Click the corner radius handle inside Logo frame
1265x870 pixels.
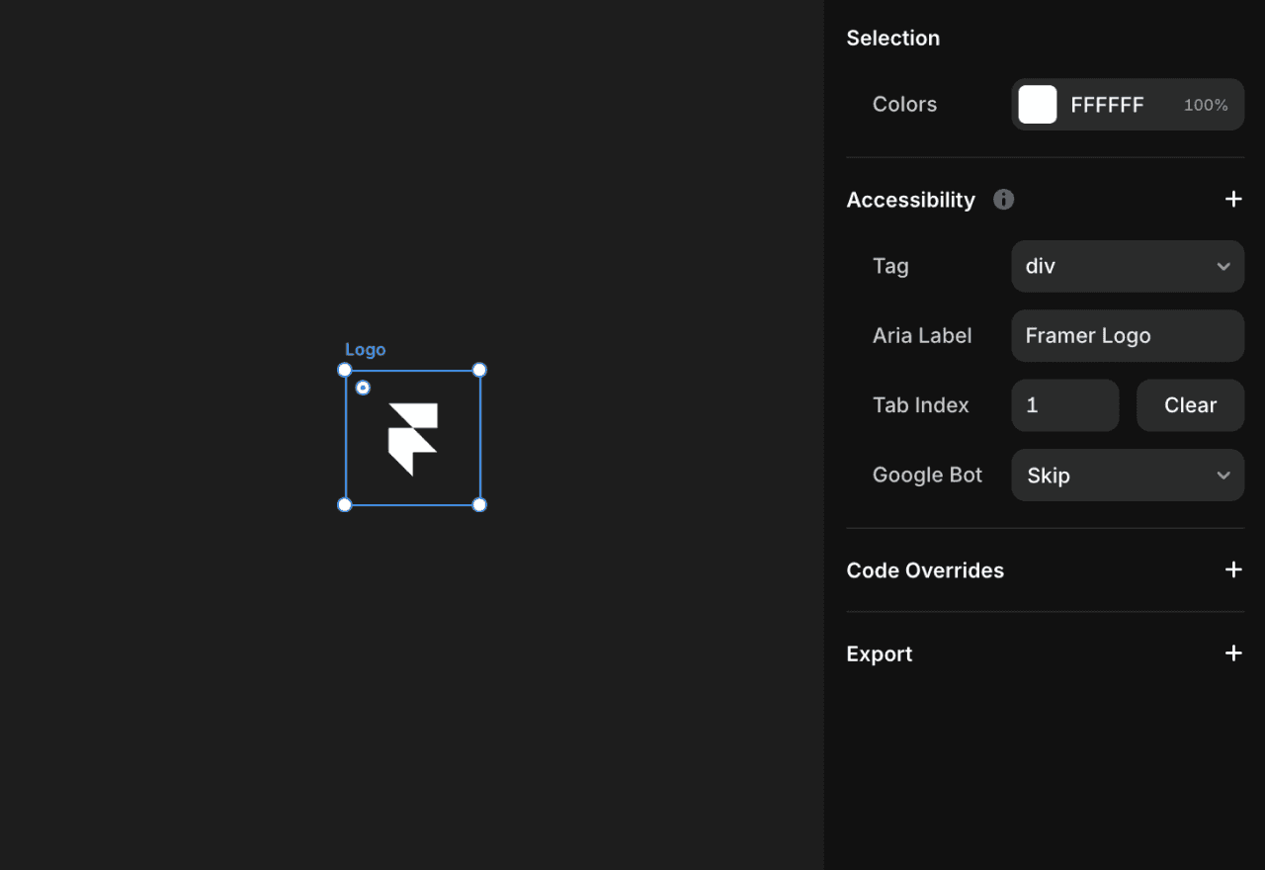click(363, 388)
